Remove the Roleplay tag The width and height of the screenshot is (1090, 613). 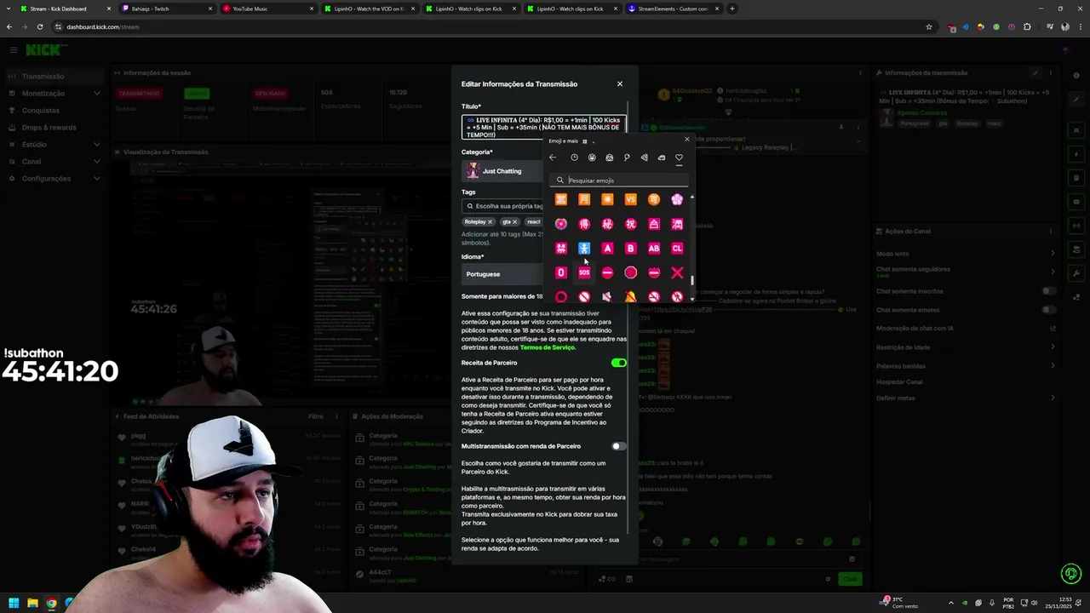(490, 221)
